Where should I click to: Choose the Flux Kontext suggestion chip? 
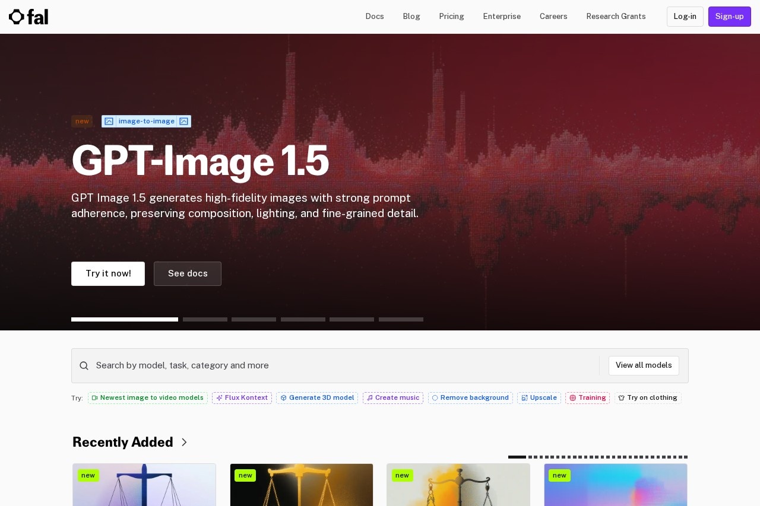coord(242,398)
